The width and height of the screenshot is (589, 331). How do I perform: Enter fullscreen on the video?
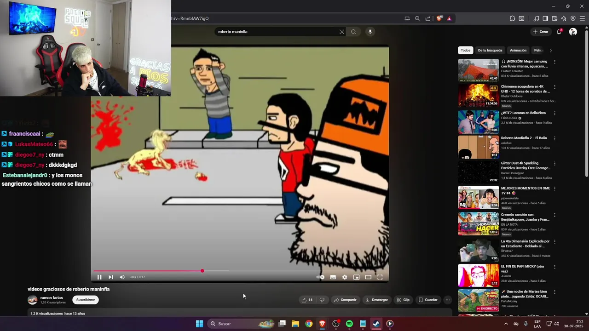tap(380, 277)
